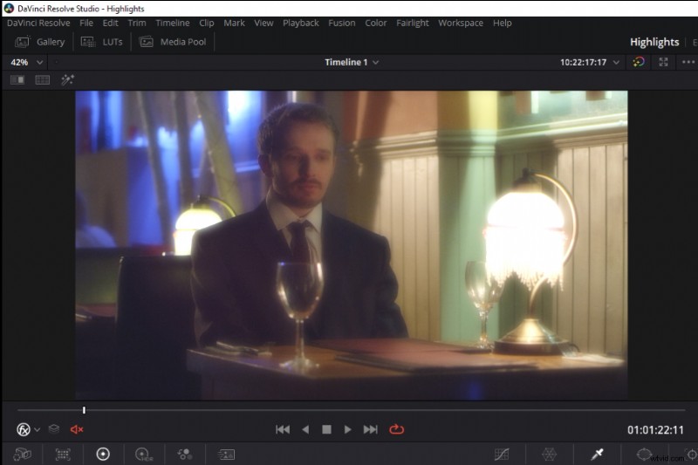Open the Color Warper palette
Image resolution: width=698 pixels, height=465 pixels.
point(550,455)
